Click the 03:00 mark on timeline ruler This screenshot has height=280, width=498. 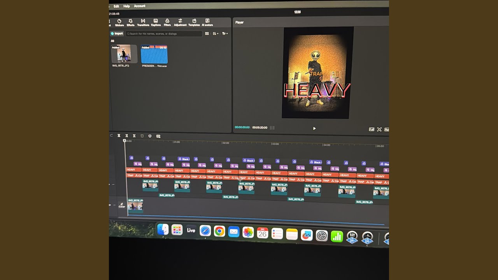pyautogui.click(x=275, y=144)
